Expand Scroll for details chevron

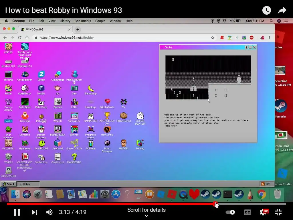(146, 216)
